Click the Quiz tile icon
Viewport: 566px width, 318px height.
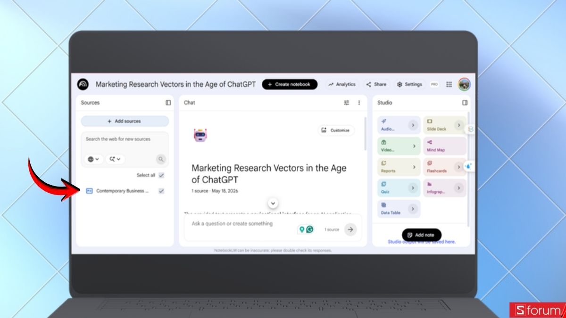[x=383, y=184]
